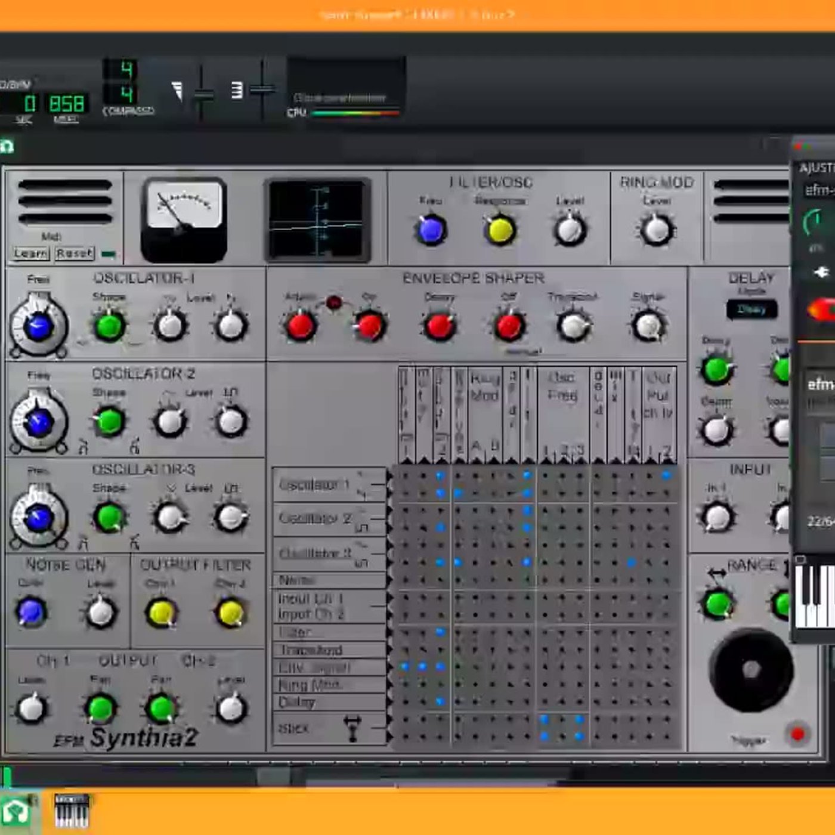Image resolution: width=835 pixels, height=835 pixels.
Task: Click the white plug icon in the right window
Action: [821, 272]
